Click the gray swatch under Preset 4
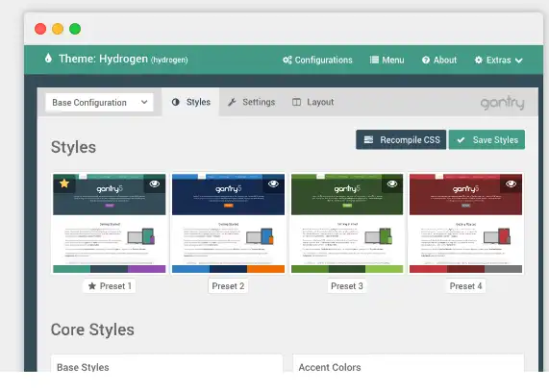The width and height of the screenshot is (549, 391). tap(503, 269)
